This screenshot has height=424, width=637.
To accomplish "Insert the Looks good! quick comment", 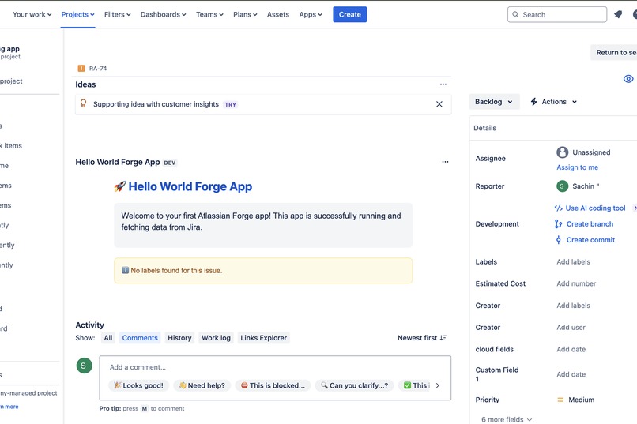I will (x=138, y=385).
